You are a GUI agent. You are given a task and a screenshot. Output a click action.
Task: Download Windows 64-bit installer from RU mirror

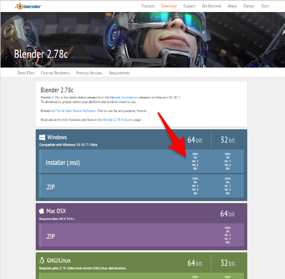(195, 169)
